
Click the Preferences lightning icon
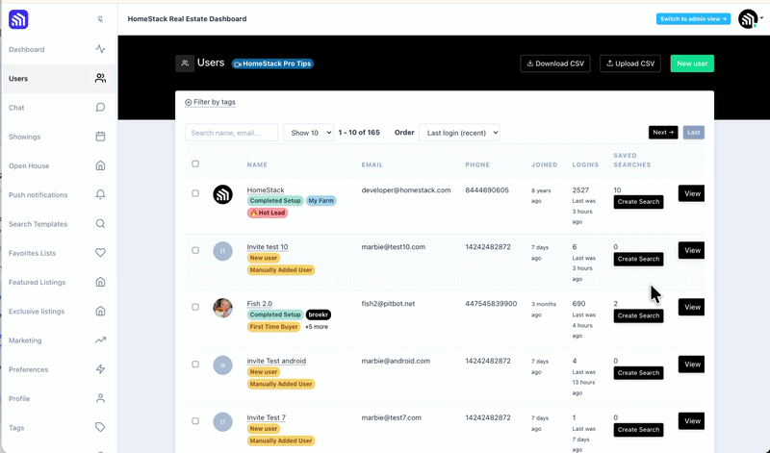(100, 369)
